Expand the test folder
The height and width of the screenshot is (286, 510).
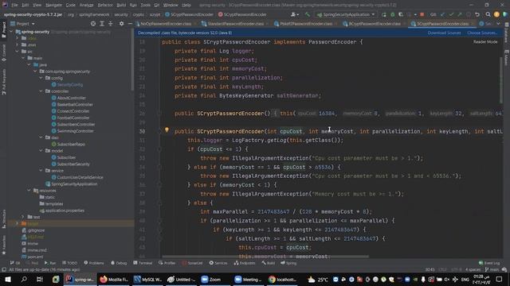(23, 217)
